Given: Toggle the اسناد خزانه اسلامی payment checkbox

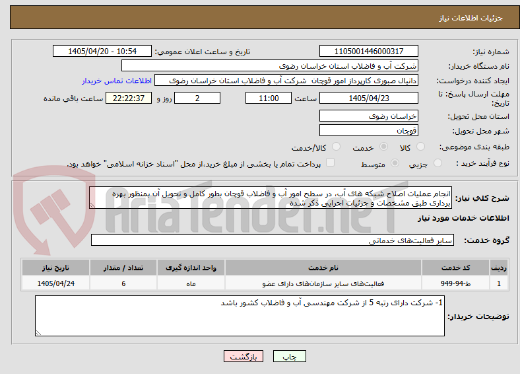Looking at the screenshot, I should tap(330, 163).
